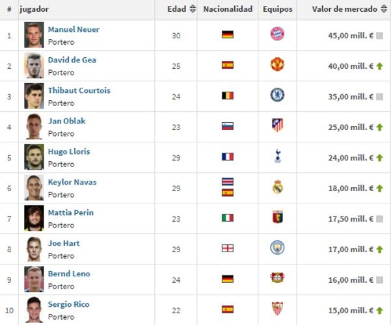This screenshot has height=325, width=391.
Task: Click the Chelsea club crest
Action: pos(277,96)
